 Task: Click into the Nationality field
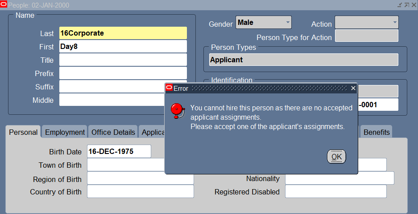click(x=339, y=178)
